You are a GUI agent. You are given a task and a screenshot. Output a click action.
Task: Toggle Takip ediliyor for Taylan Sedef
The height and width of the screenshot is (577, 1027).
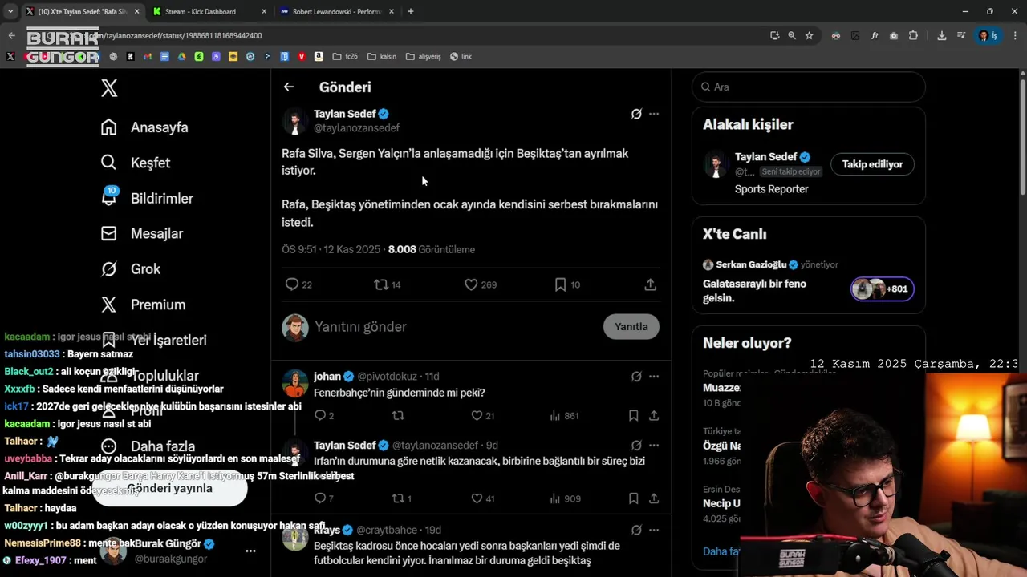872,164
